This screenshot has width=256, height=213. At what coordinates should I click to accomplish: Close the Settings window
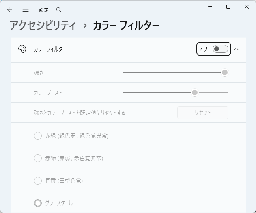pos(247,7)
